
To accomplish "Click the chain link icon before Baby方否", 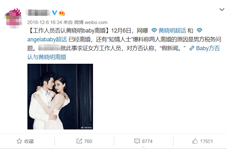I will 192,48.
